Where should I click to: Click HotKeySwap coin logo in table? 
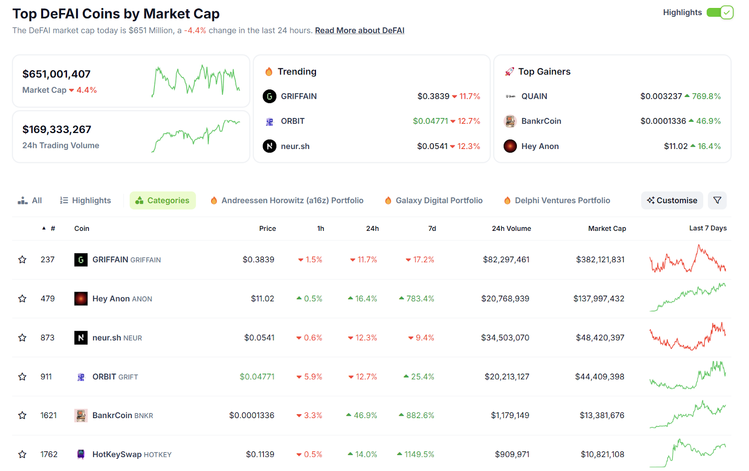81,454
